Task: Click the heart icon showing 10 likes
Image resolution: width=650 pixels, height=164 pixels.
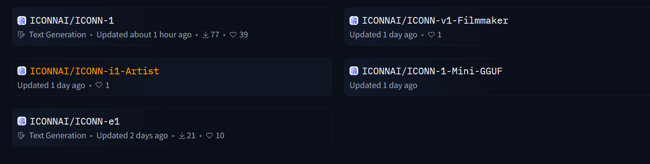Action: coord(209,136)
